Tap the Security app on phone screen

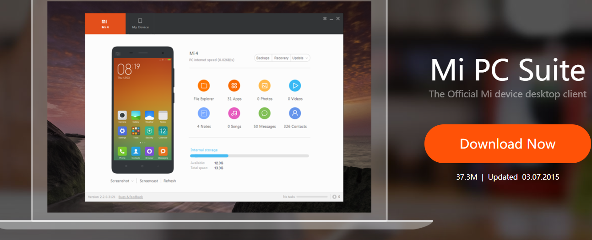149,131
